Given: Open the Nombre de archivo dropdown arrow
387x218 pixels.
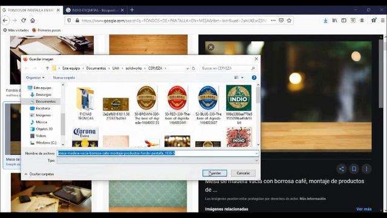Looking at the screenshot, I should (x=256, y=153).
